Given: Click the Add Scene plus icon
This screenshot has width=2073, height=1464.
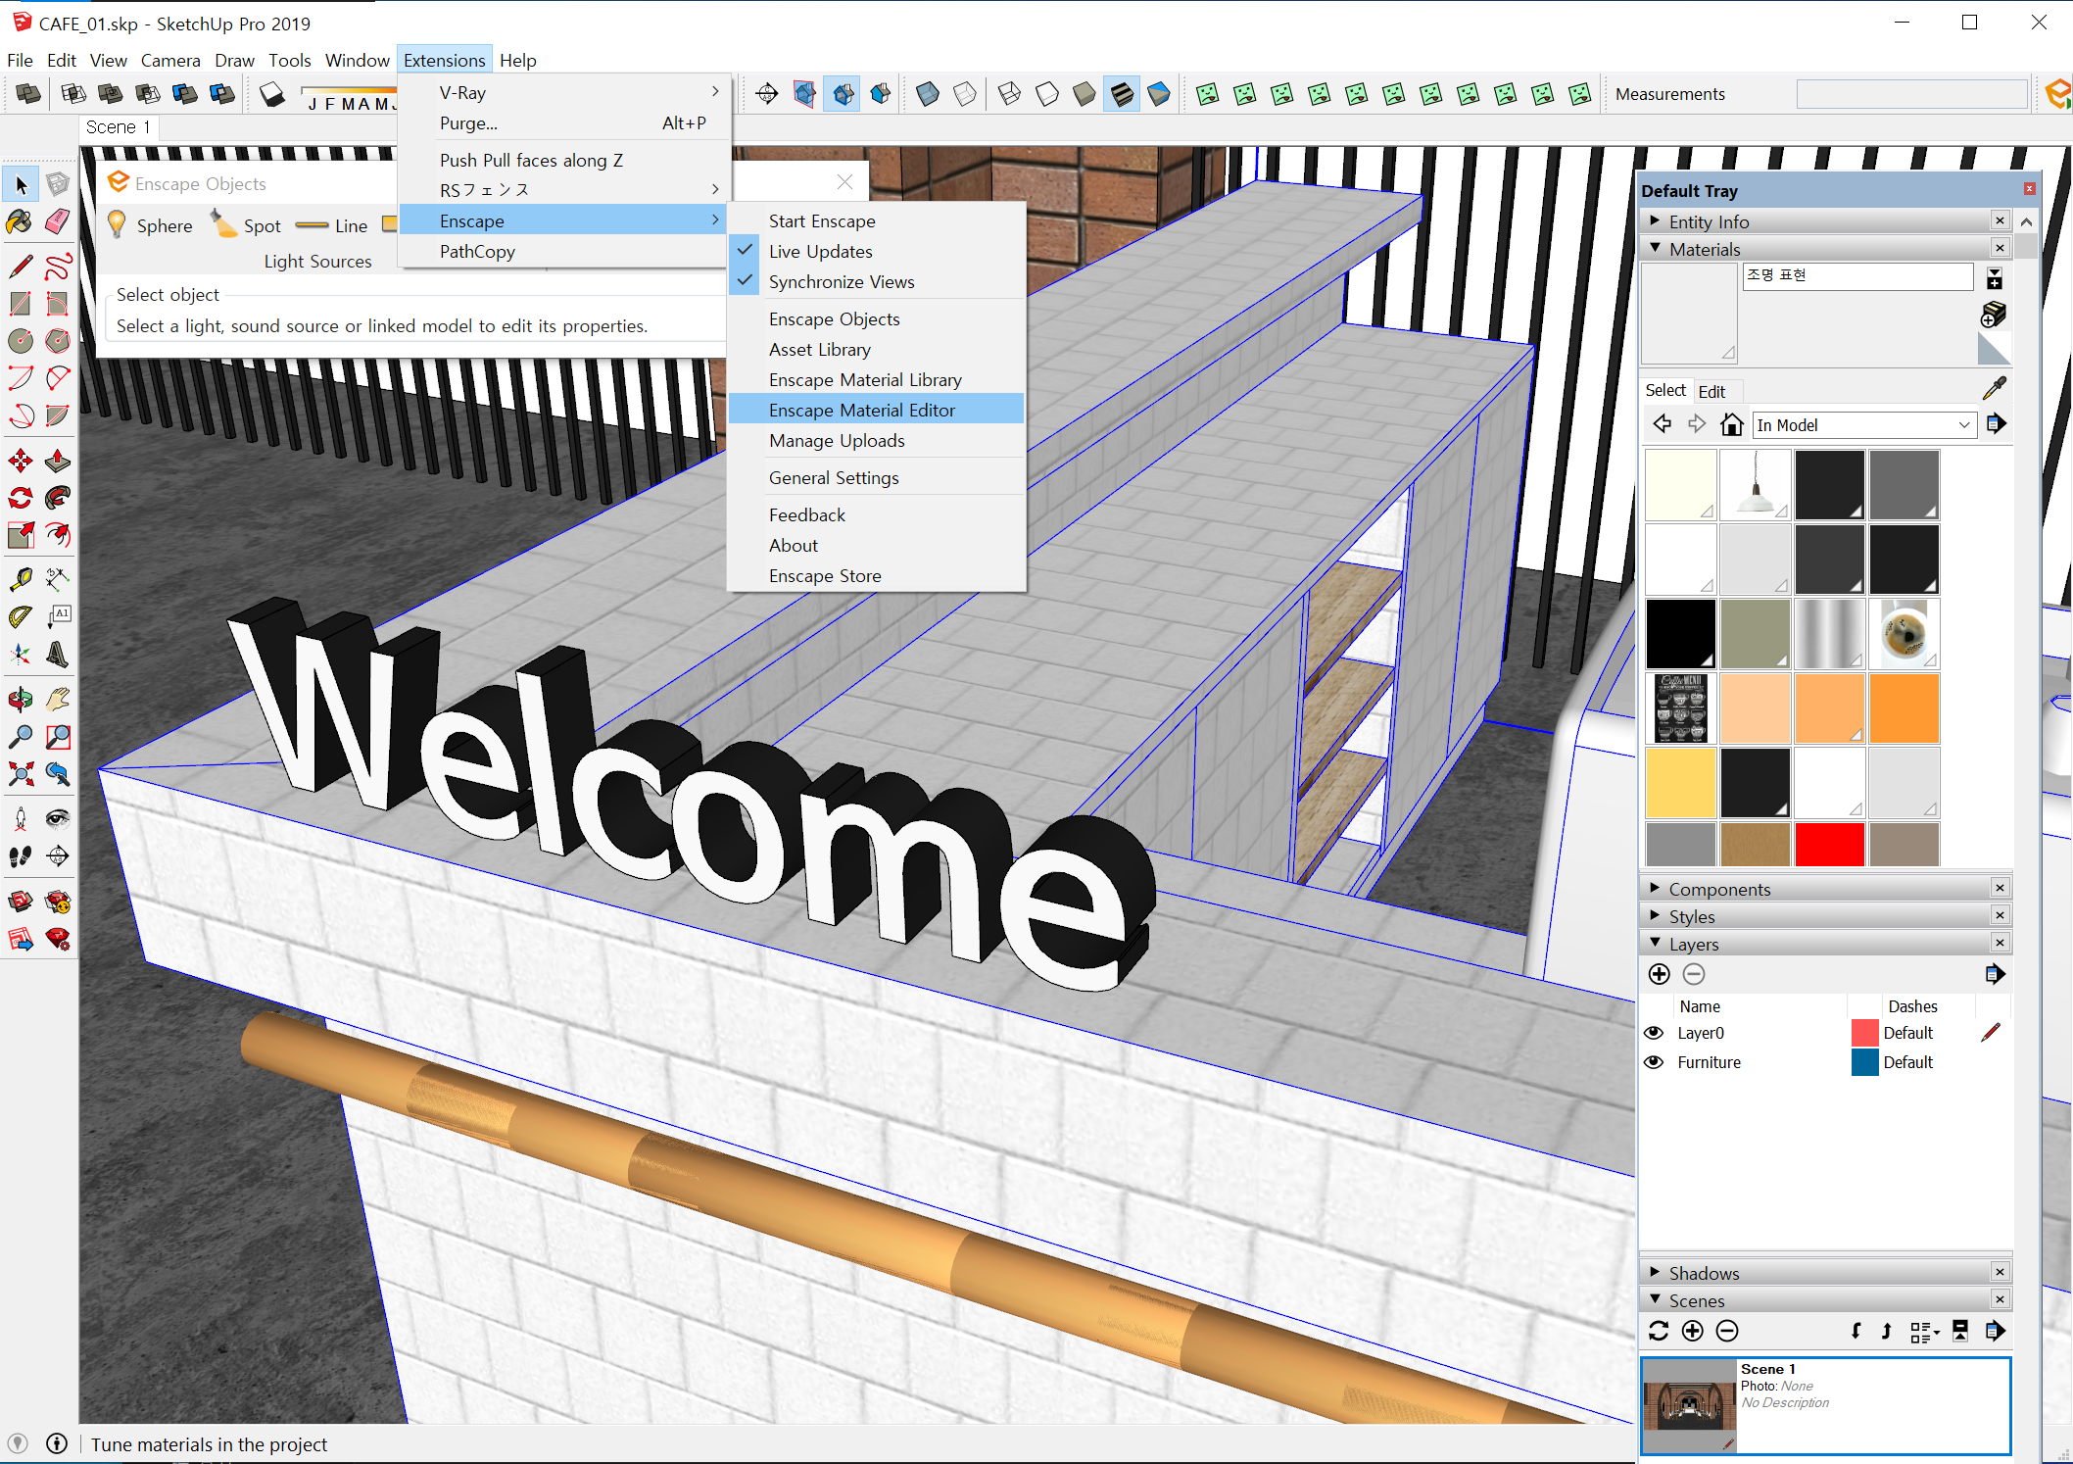Looking at the screenshot, I should (x=1693, y=1331).
